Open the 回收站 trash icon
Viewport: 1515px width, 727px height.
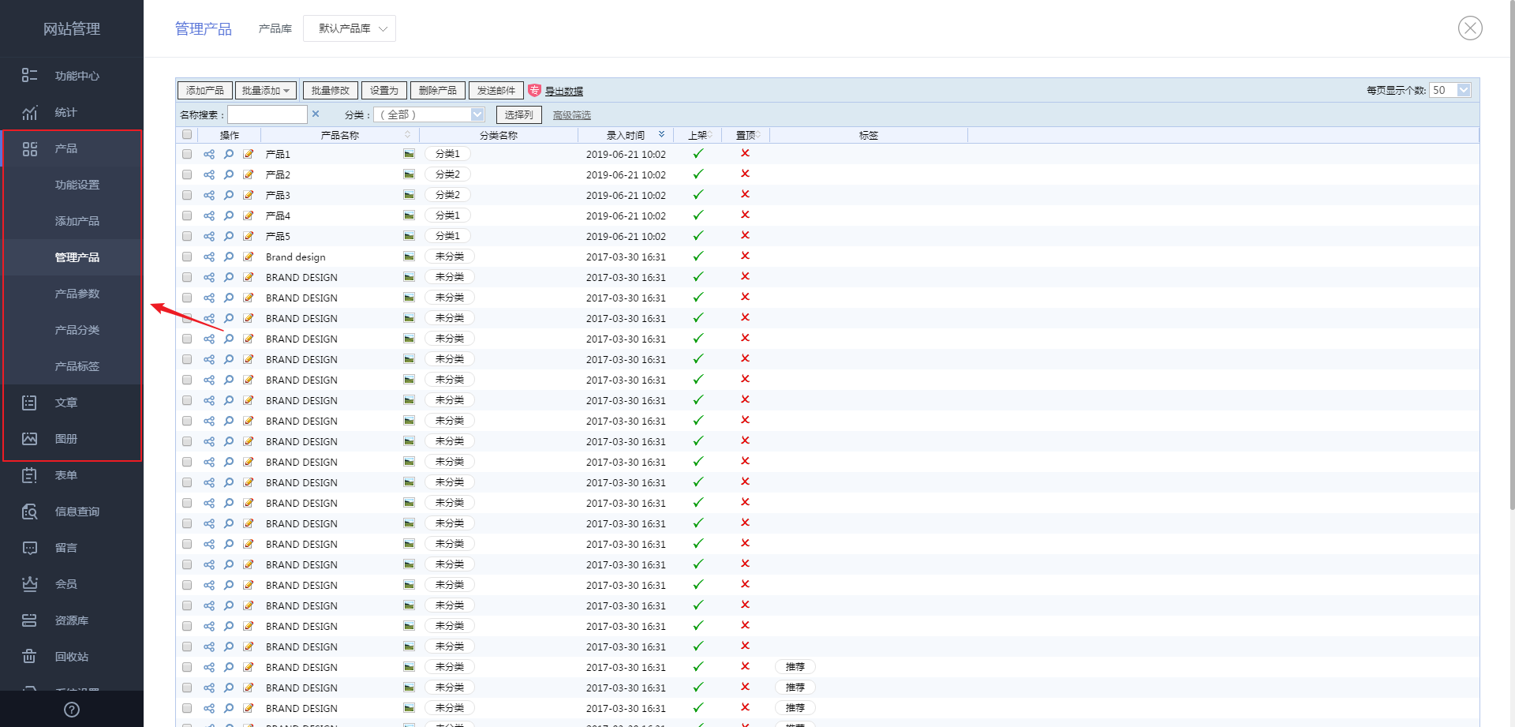click(29, 657)
